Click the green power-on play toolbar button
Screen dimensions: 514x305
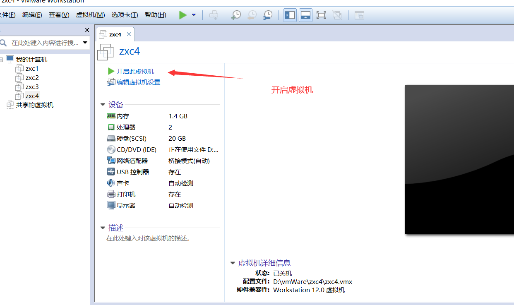(x=183, y=15)
